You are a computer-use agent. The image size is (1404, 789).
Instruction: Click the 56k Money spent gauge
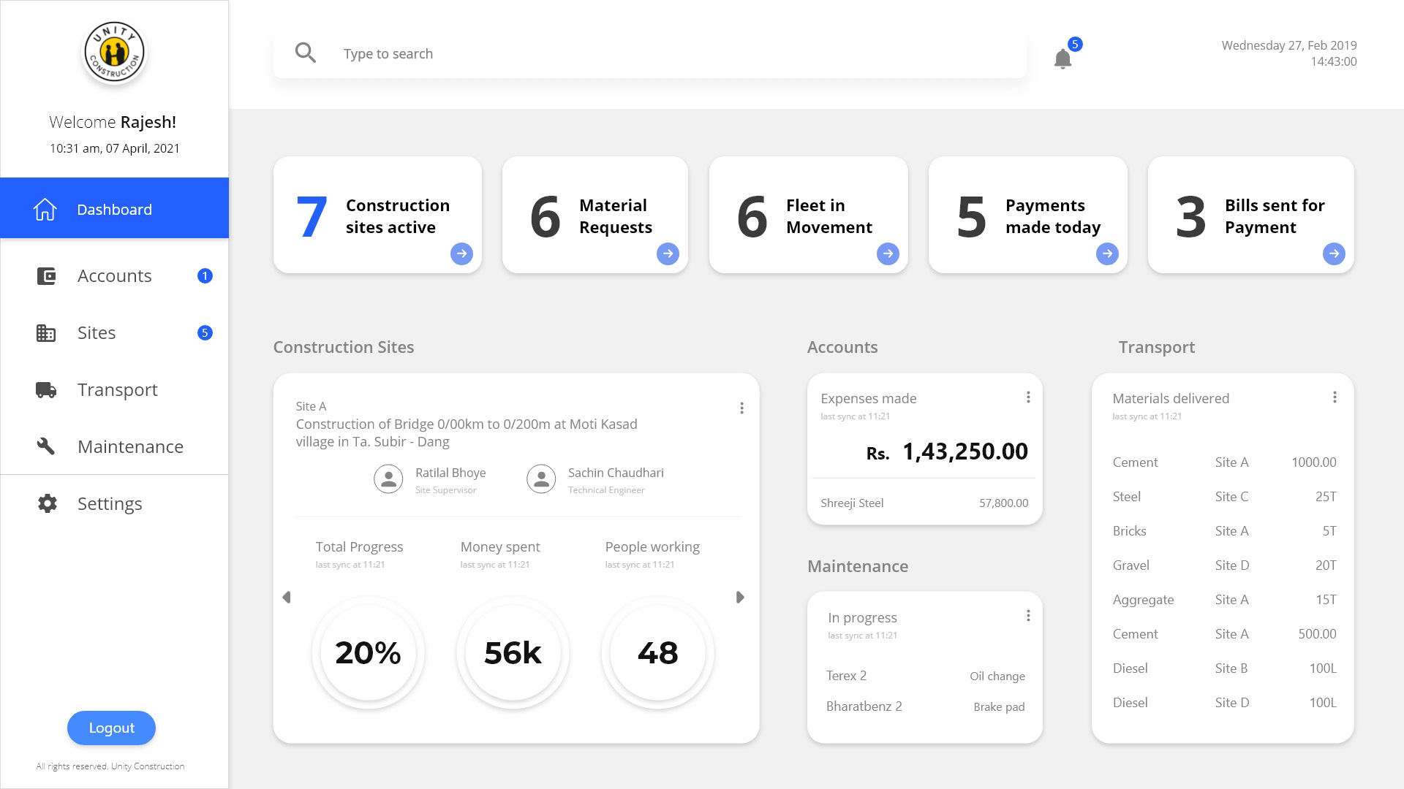pos(513,652)
